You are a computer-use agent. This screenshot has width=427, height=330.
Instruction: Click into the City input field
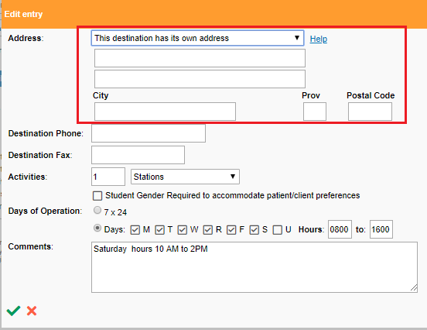coord(165,112)
